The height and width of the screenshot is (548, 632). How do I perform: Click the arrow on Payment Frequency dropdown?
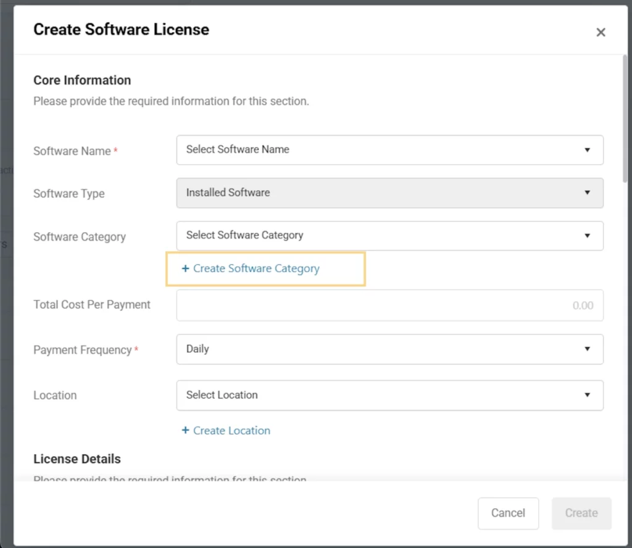click(587, 349)
